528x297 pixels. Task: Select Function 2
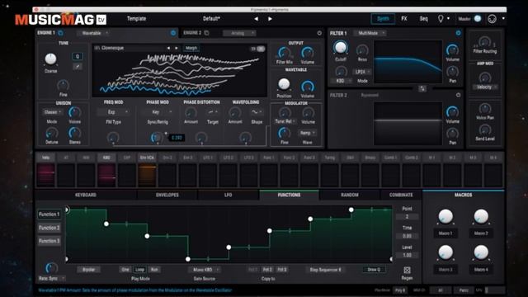click(x=49, y=228)
